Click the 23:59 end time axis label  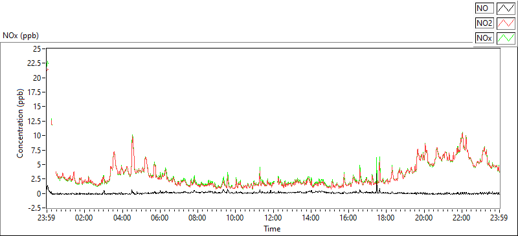(499, 218)
